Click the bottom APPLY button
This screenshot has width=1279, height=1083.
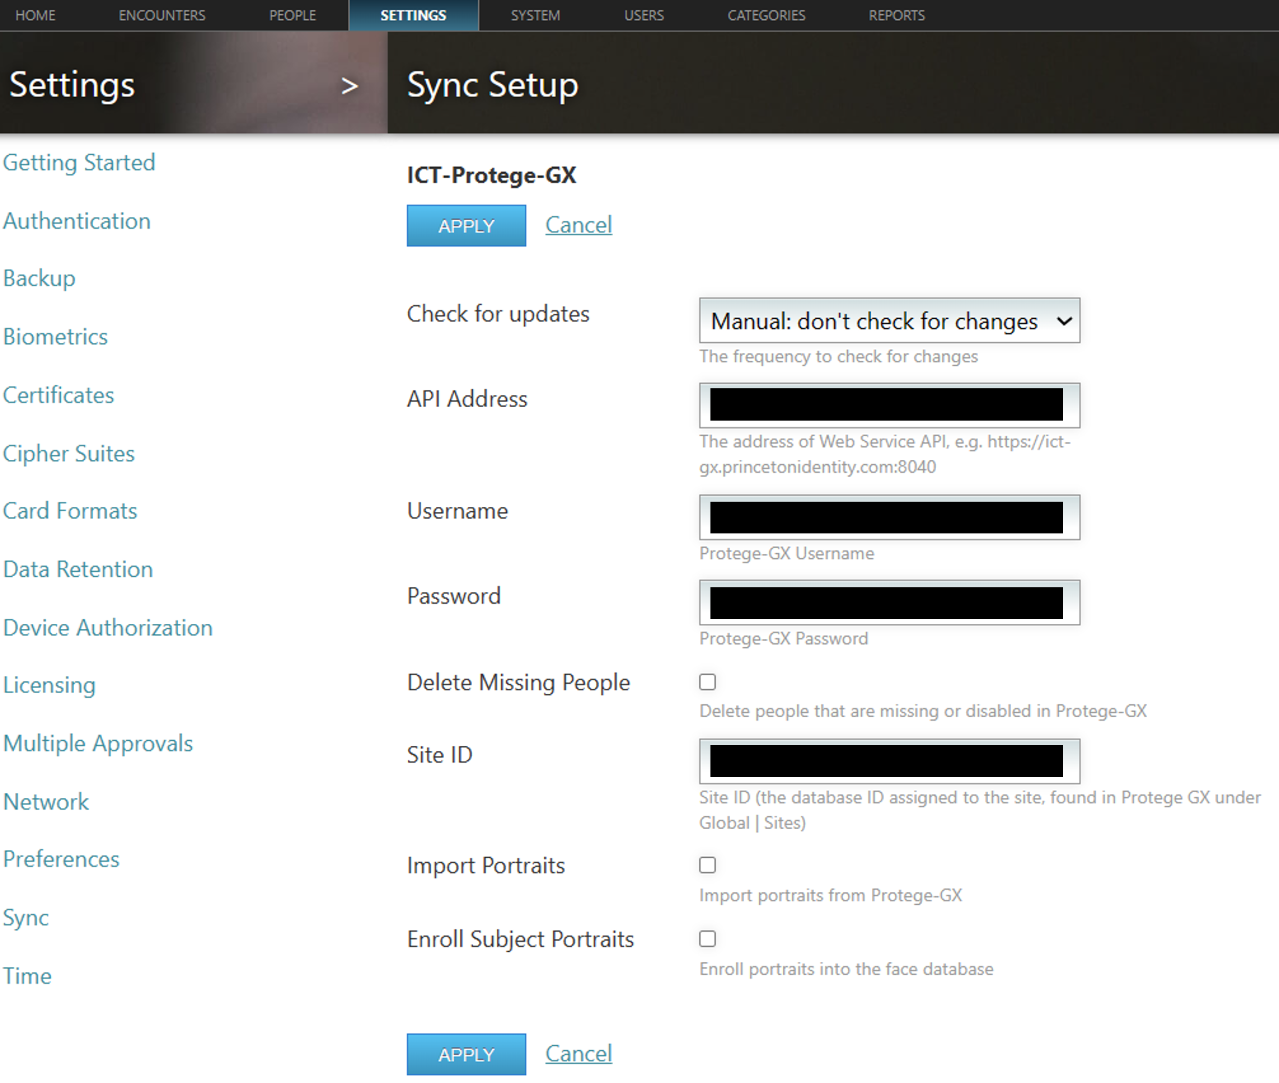tap(466, 1054)
